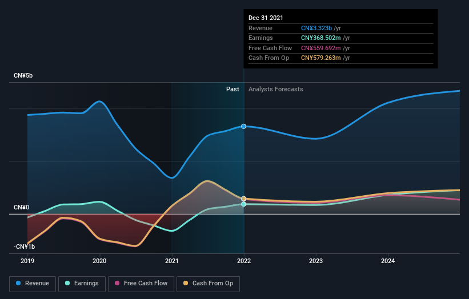Click the 'Past' section label
Image resolution: width=469 pixels, height=299 pixels.
[233, 90]
